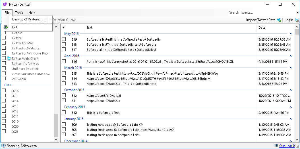The width and height of the screenshot is (300, 149).
Task: Click the 'https://t.co/8RkDneIp2j' tweet text
Action: pos(104,96)
